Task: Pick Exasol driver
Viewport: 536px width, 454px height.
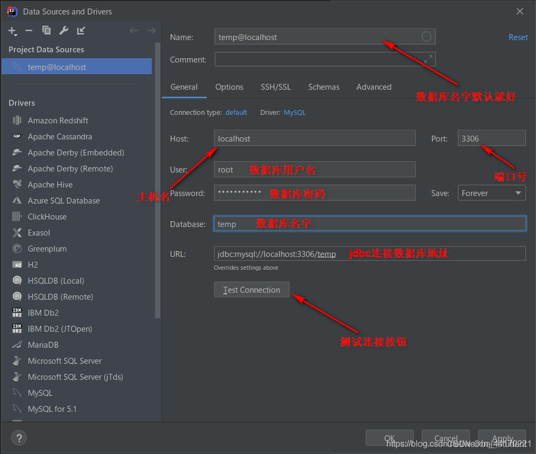Action: pos(38,233)
